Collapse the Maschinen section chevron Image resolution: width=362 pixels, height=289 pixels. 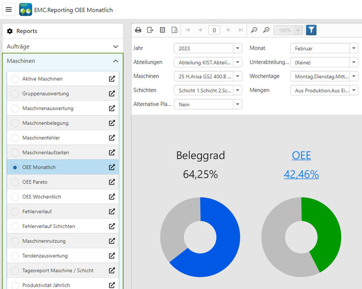pyautogui.click(x=117, y=61)
